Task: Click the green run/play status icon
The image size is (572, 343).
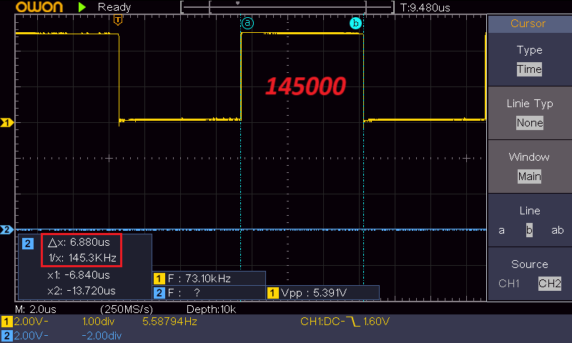Action: click(x=82, y=7)
